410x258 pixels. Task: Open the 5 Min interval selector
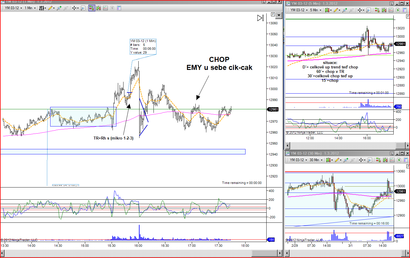point(316,10)
